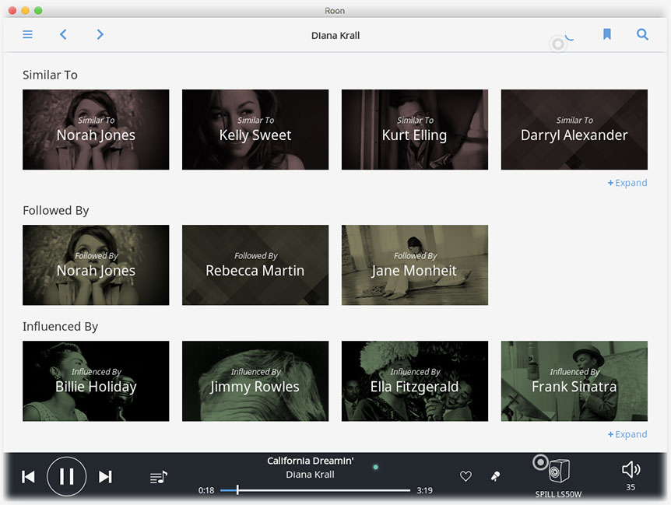
Task: Open Similar To Norah Jones card
Action: click(x=96, y=130)
